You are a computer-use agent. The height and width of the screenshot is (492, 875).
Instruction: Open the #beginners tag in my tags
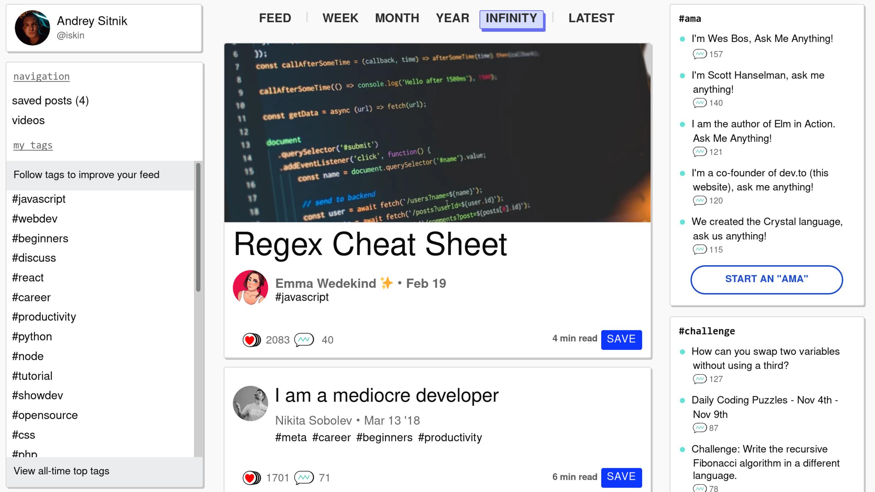coord(40,239)
